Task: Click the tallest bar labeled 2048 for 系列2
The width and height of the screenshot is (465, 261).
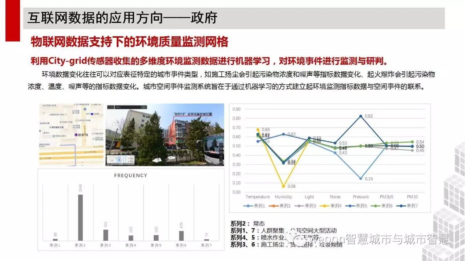Action: click(81, 217)
